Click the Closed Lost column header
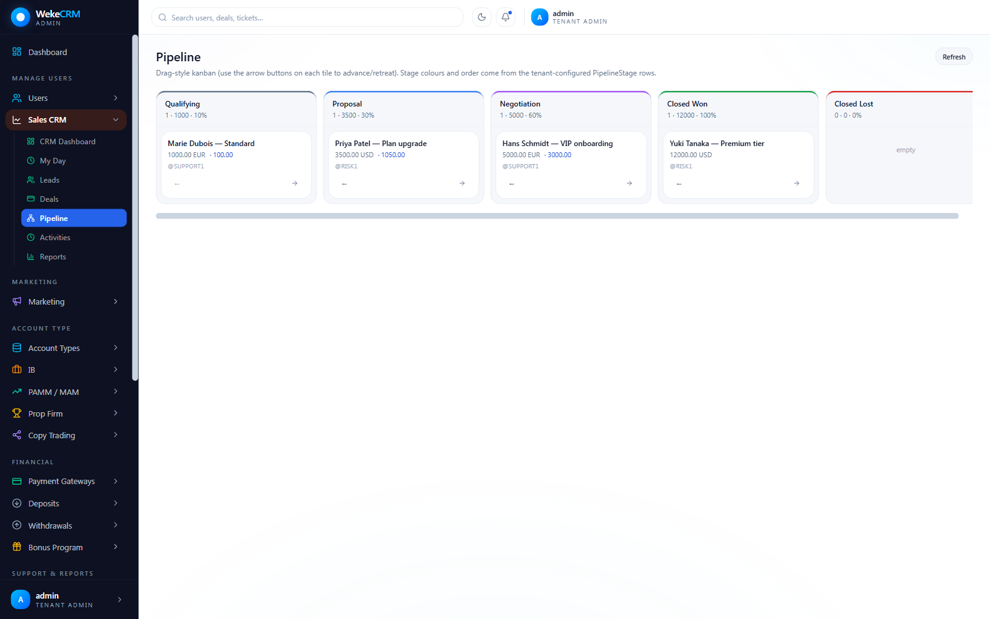The width and height of the screenshot is (990, 619). 899,109
